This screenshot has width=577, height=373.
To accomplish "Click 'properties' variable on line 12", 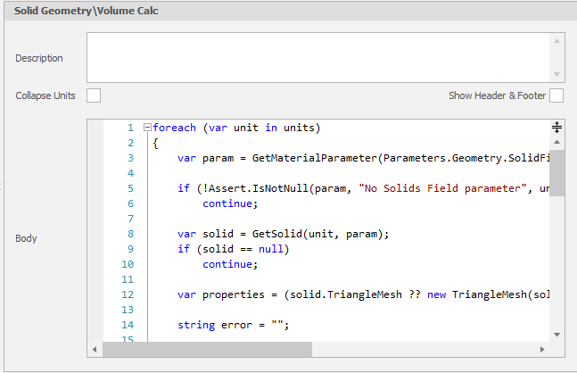I will click(x=234, y=295).
